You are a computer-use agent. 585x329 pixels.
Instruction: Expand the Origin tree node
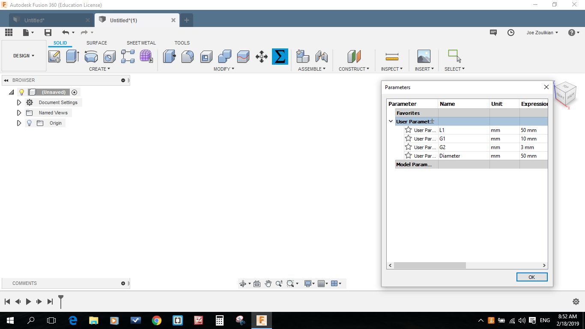point(19,123)
